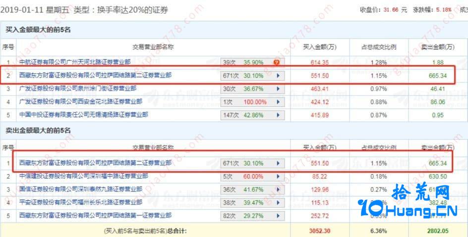Click sell amount 1.88
This screenshot has height=237, width=468.
[x=438, y=62]
